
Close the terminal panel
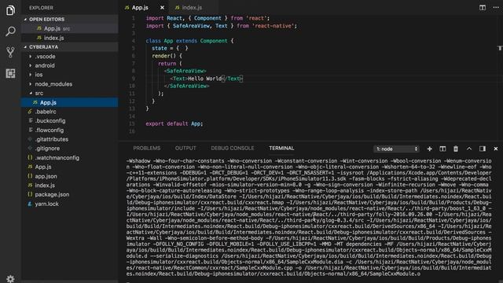496,149
